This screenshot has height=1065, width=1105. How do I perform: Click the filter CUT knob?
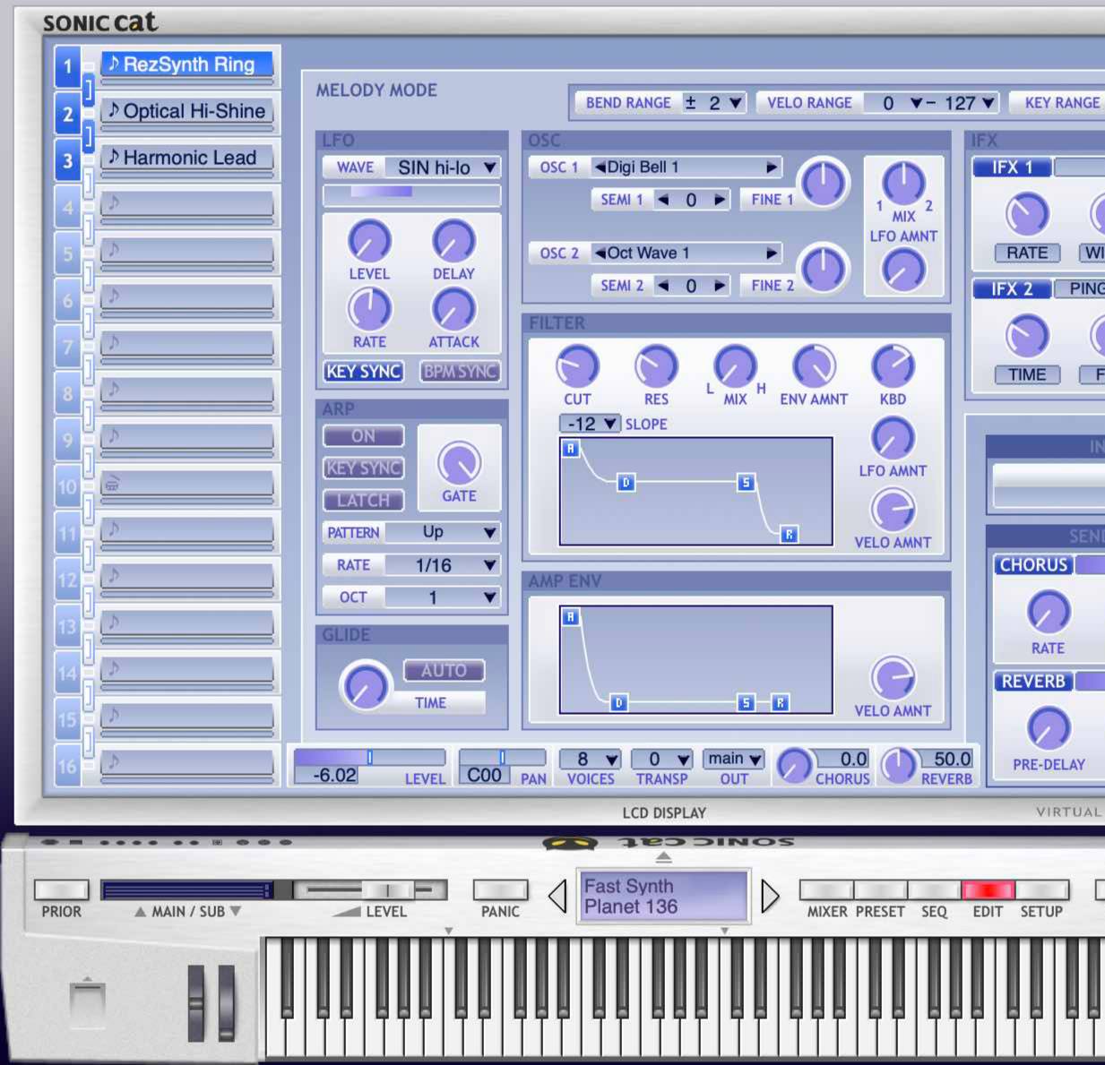tap(577, 367)
